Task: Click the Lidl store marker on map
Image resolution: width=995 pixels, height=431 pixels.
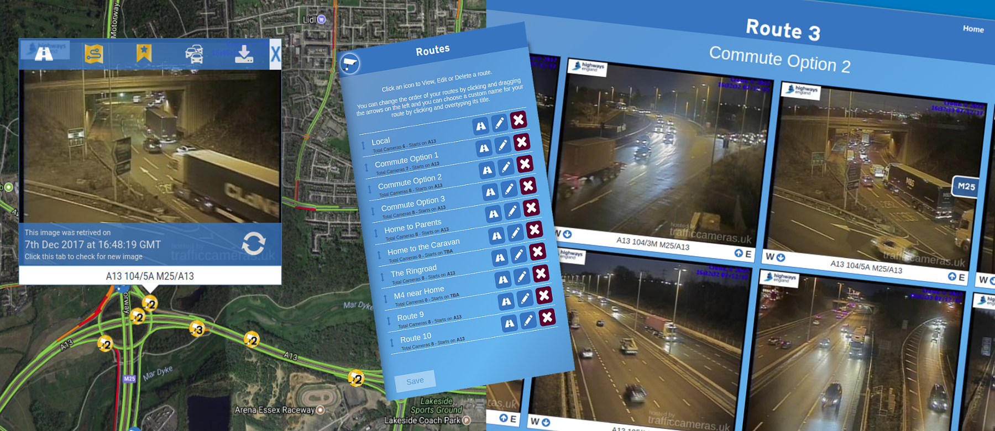Action: pos(321,19)
